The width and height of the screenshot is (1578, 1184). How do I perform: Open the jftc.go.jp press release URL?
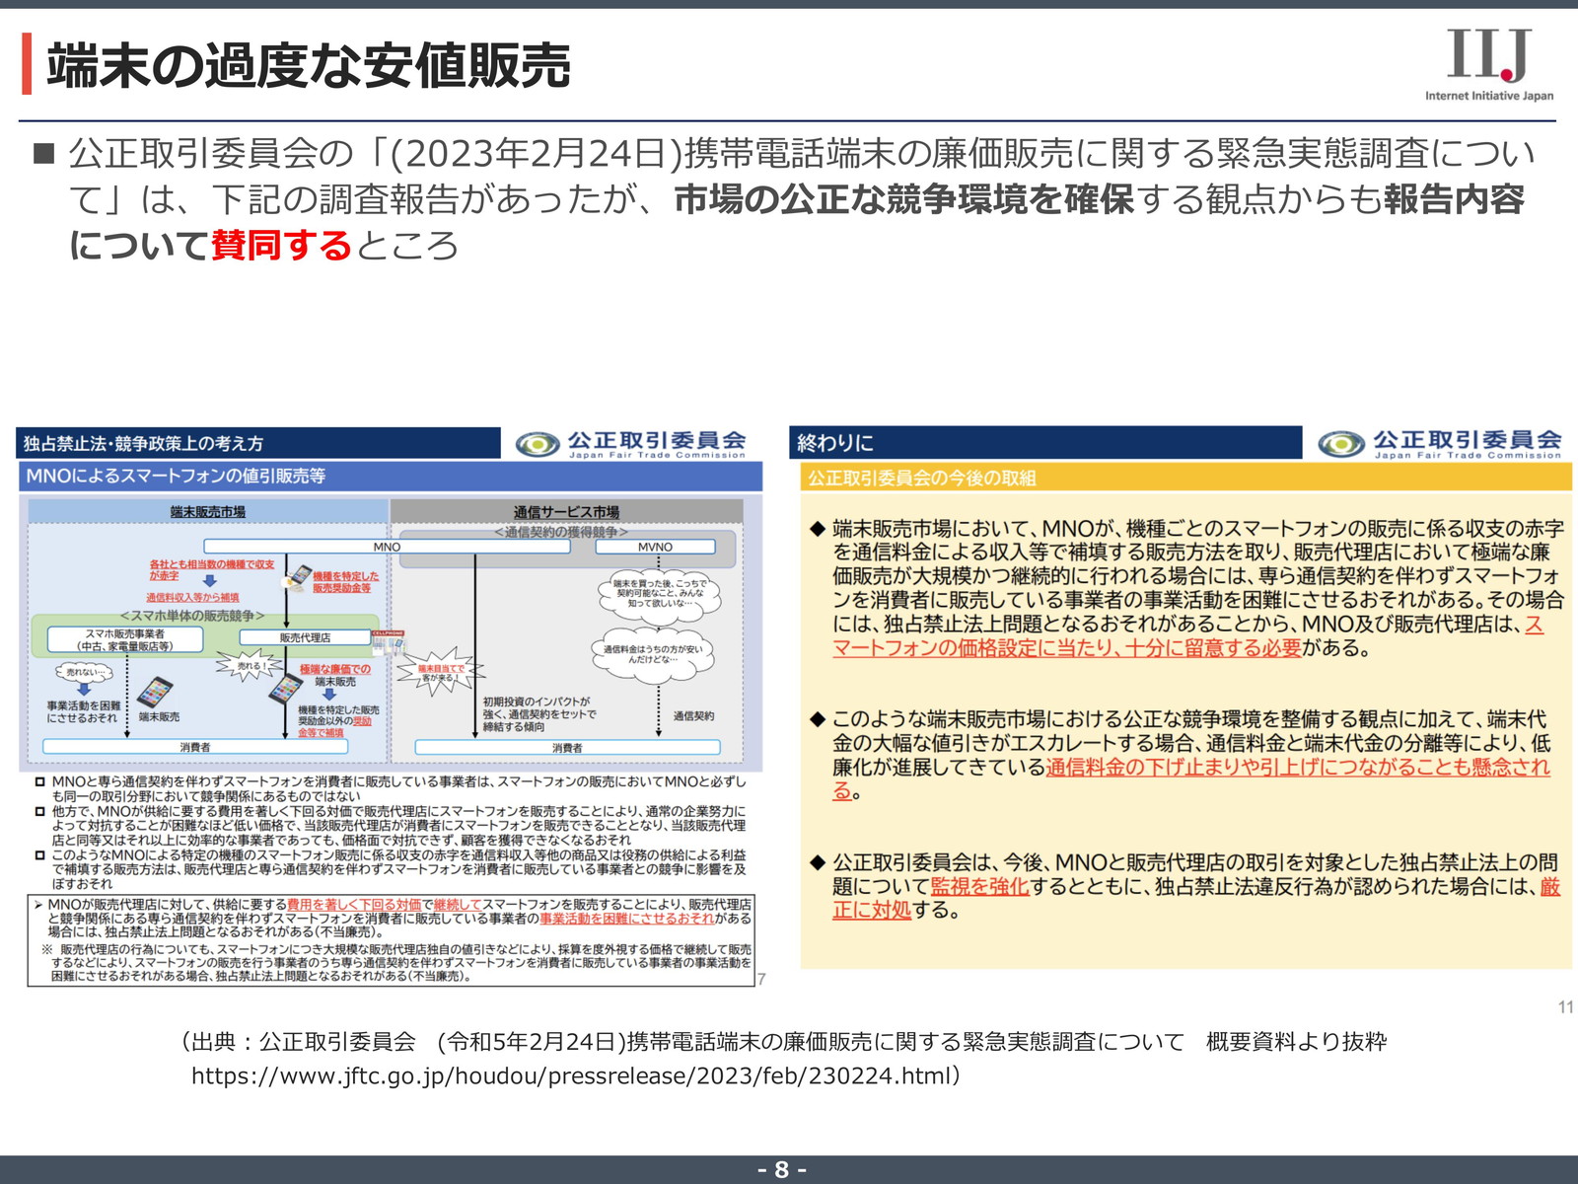coord(570,1075)
